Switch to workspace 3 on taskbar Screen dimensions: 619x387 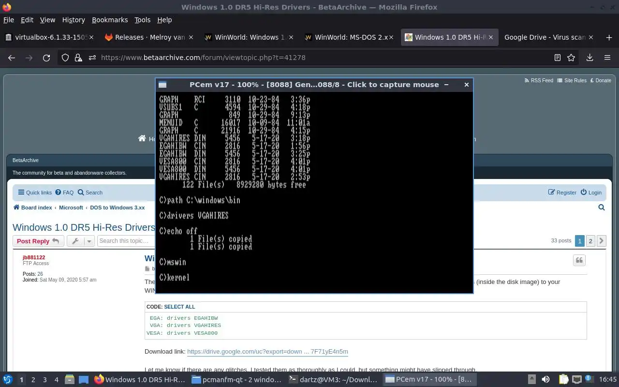click(45, 380)
